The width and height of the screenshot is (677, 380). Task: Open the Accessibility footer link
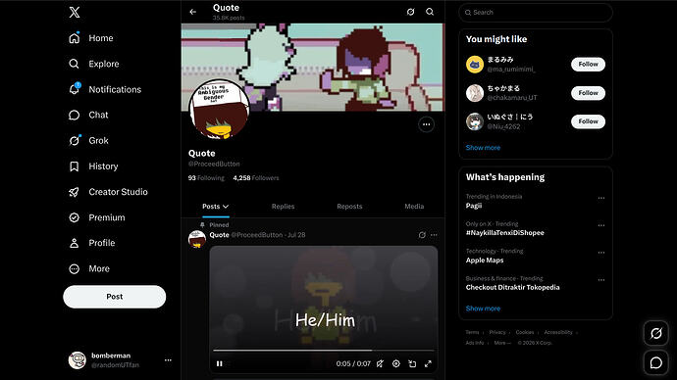(558, 332)
